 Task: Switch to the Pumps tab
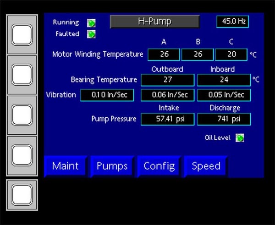112,166
